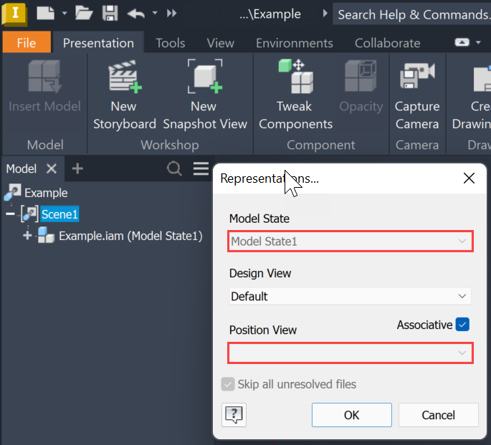This screenshot has height=445, width=491.
Task: Open the Model browser search icon
Action: point(174,169)
